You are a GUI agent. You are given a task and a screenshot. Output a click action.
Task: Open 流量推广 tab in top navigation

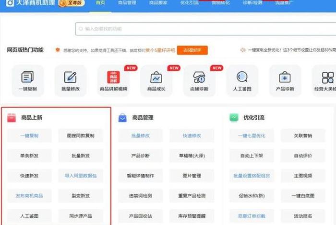click(284, 3)
